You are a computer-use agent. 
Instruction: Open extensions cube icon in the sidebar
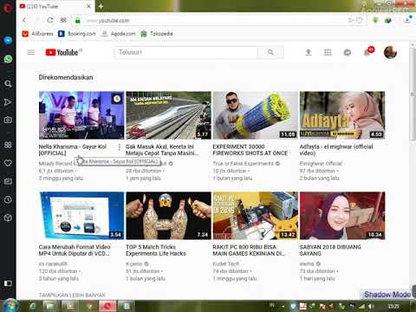point(8,218)
